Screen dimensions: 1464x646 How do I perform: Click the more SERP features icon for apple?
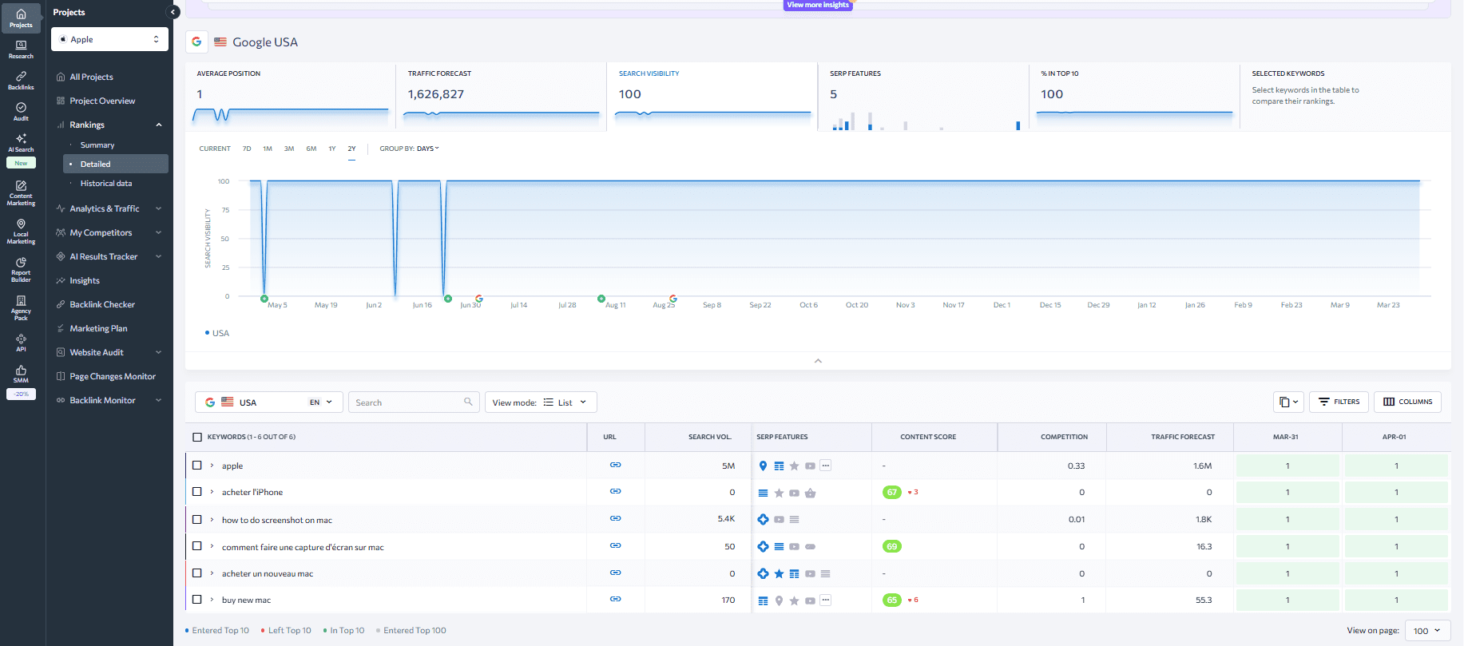[826, 466]
